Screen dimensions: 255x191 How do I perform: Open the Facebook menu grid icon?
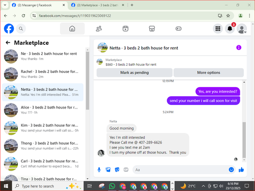pyautogui.click(x=218, y=29)
